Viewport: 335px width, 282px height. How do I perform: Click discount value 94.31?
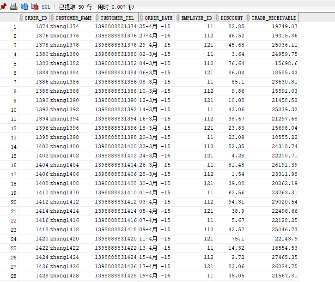coord(230,202)
